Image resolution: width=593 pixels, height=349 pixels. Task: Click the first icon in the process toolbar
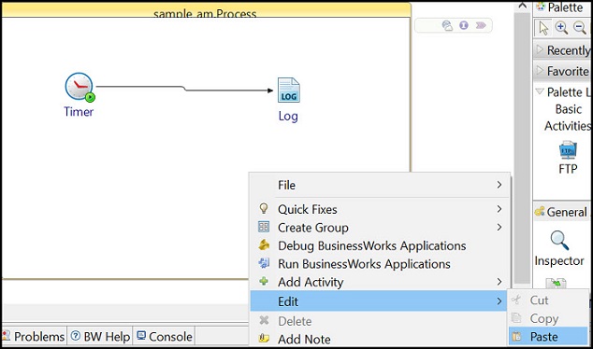(x=447, y=25)
